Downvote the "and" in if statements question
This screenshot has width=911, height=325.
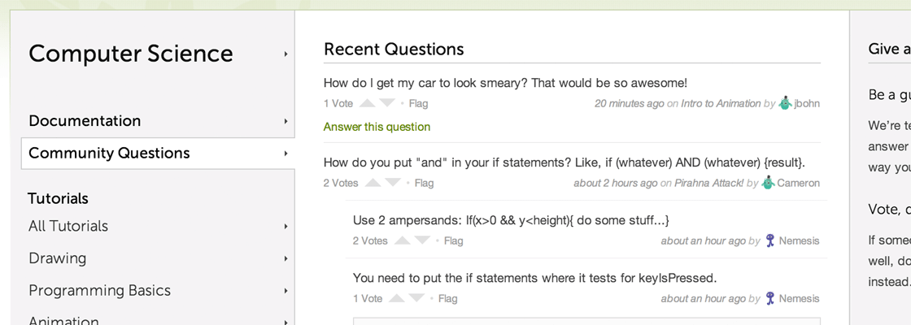pos(393,183)
